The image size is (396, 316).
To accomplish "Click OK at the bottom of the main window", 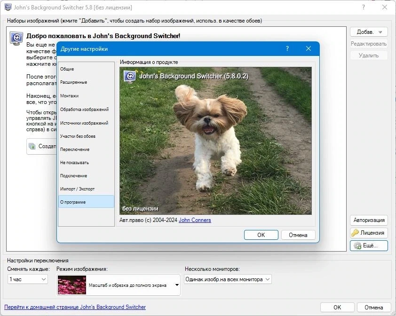I will (x=337, y=307).
